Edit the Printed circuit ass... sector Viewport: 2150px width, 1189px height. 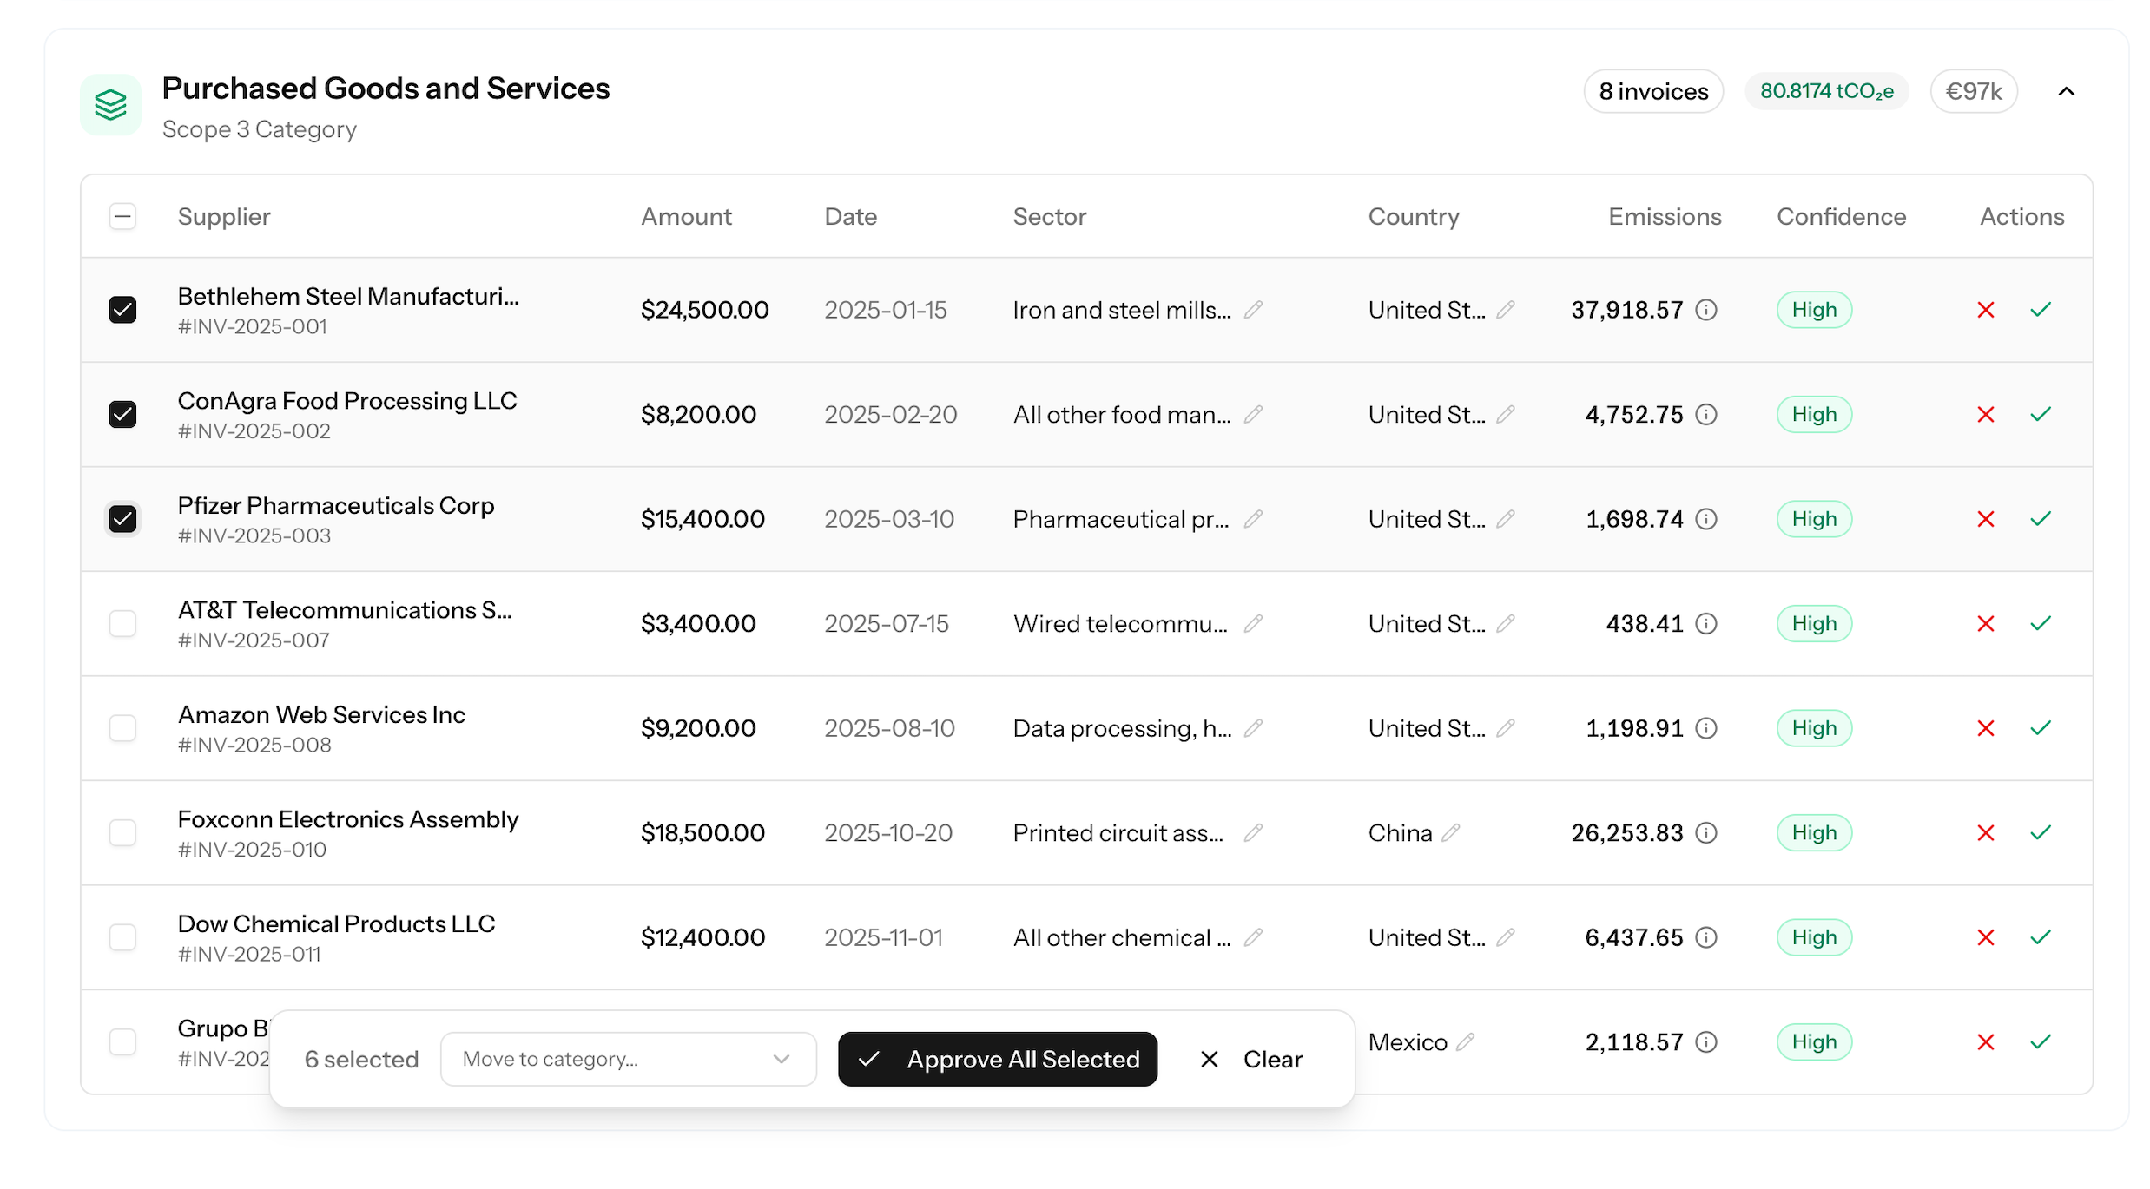[1252, 832]
